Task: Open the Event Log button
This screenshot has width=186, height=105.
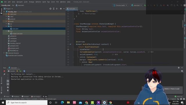Action: [178, 97]
